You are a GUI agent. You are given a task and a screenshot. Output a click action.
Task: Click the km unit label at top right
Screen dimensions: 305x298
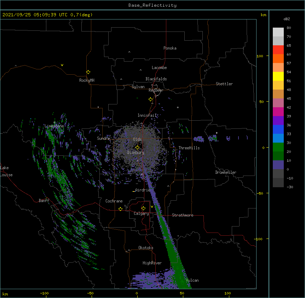click(x=264, y=15)
